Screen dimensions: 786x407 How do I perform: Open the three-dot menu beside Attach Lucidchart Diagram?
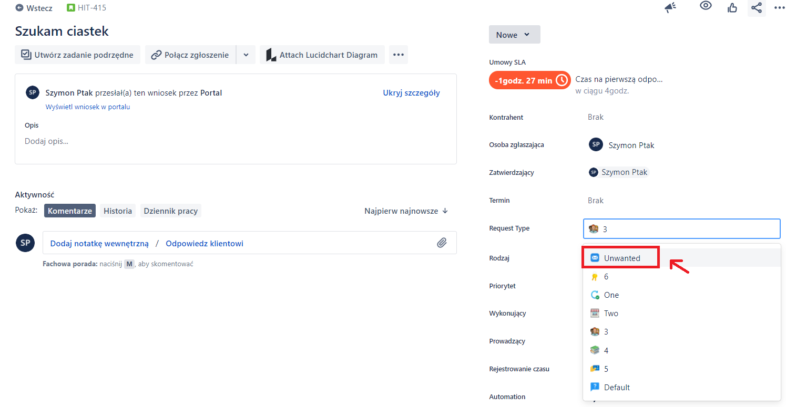tap(399, 55)
